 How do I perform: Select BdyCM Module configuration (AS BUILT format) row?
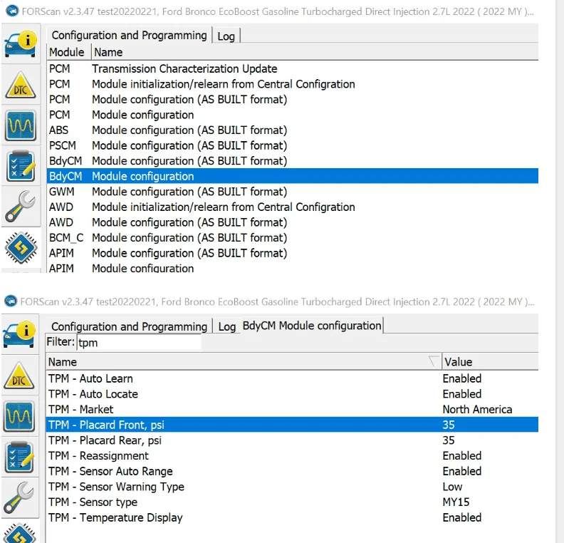tap(293, 161)
